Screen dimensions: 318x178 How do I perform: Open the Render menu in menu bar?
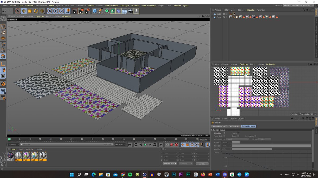(x=91, y=6)
